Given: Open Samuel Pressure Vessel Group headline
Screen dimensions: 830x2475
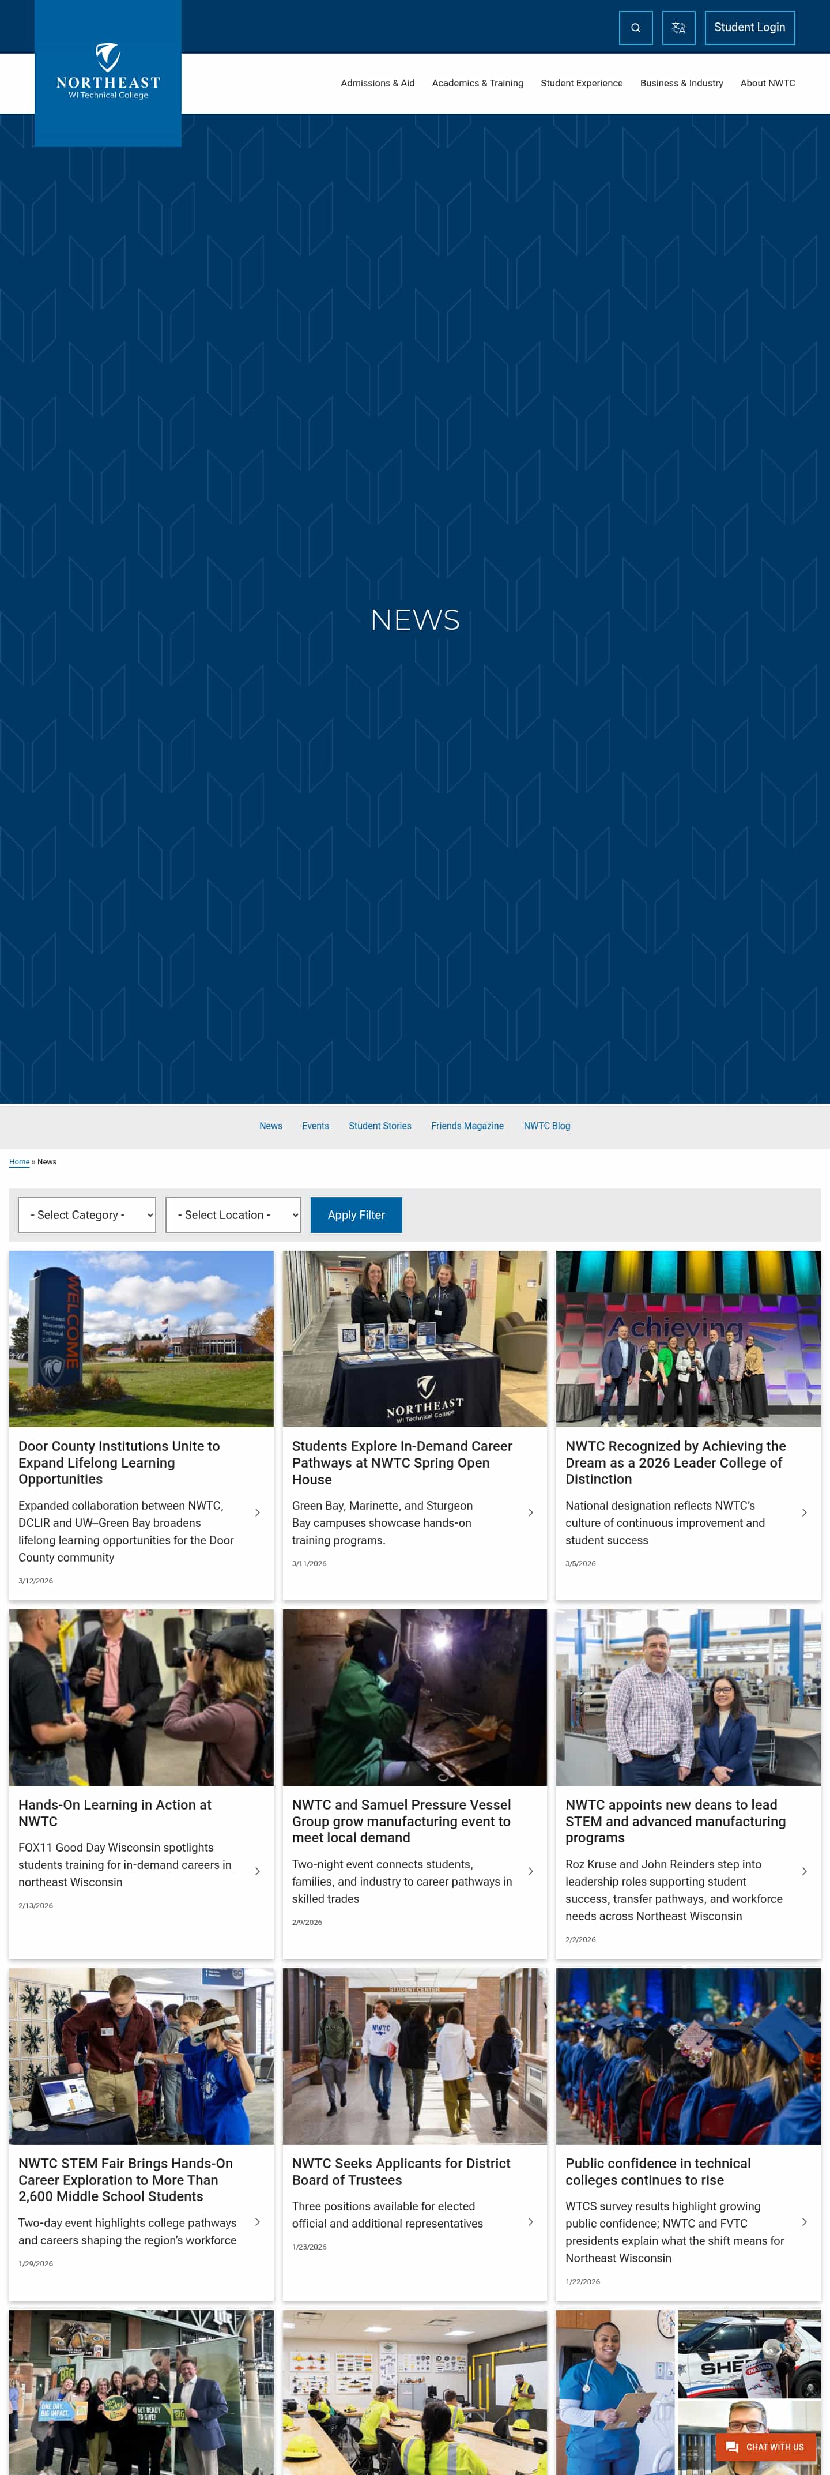Looking at the screenshot, I should pyautogui.click(x=402, y=1820).
